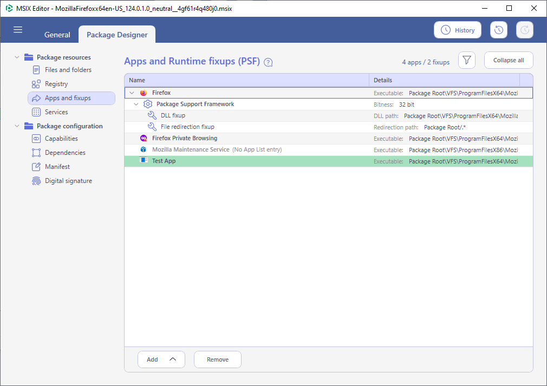Click the Registry icon in sidebar
547x386 pixels.
pos(36,84)
